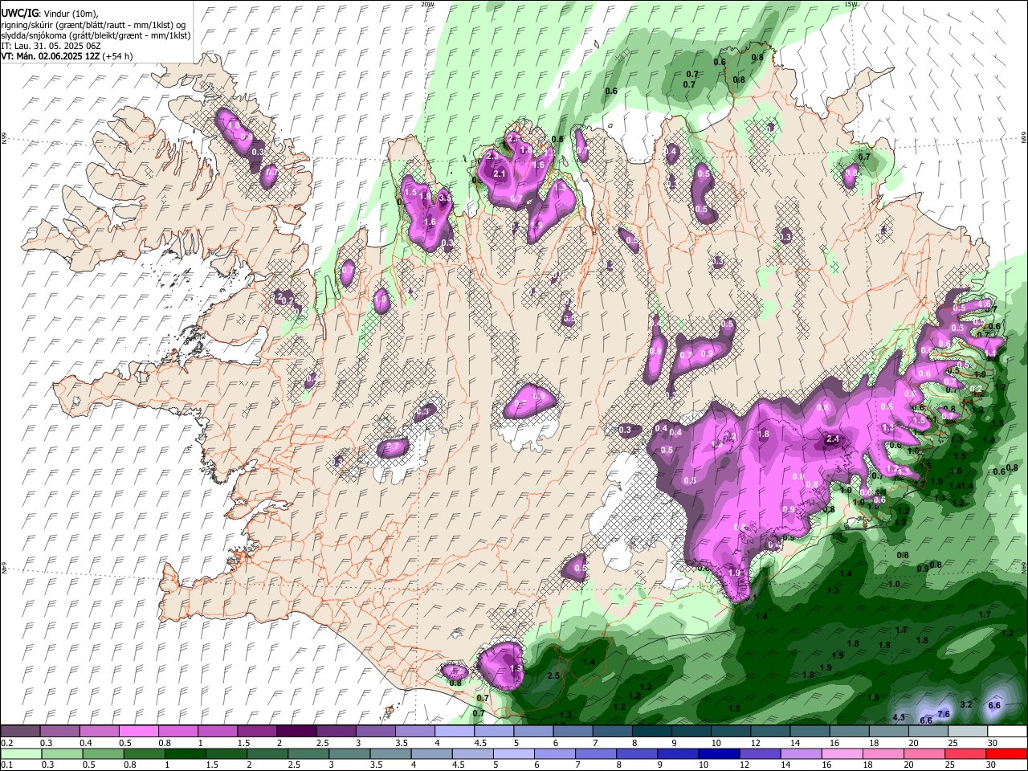
Task: Click the '20W' longitude label at the top edge
Action: [427, 4]
